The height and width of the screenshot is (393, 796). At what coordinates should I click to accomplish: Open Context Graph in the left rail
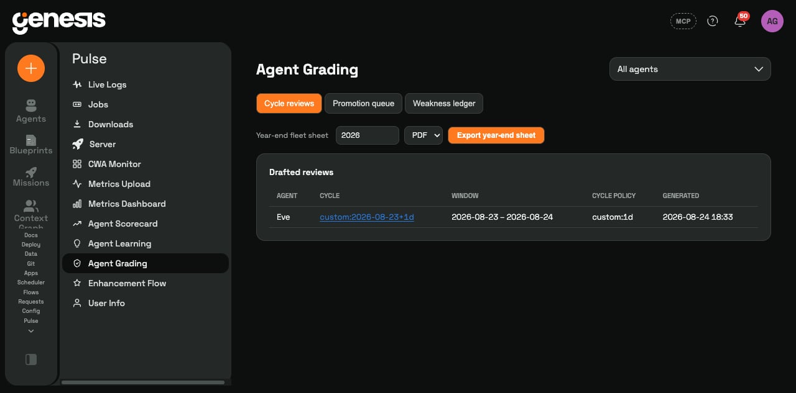pyautogui.click(x=31, y=213)
